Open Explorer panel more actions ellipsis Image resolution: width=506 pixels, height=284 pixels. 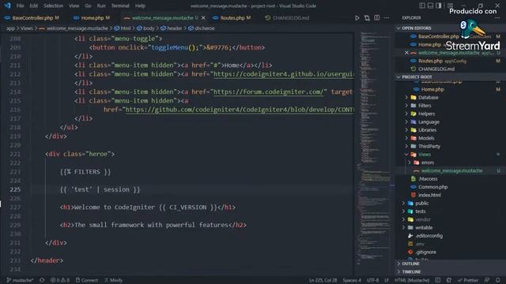[497, 18]
